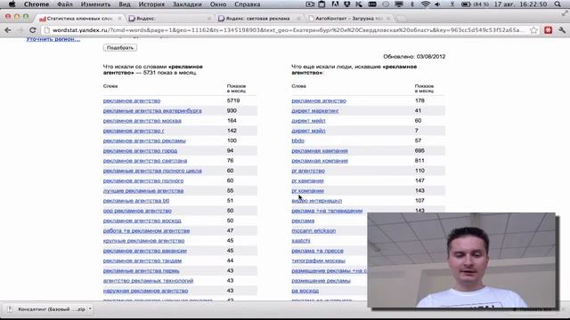Open the лучшие рекламные агентства link
The height and width of the screenshot is (320, 570).
[x=143, y=191]
